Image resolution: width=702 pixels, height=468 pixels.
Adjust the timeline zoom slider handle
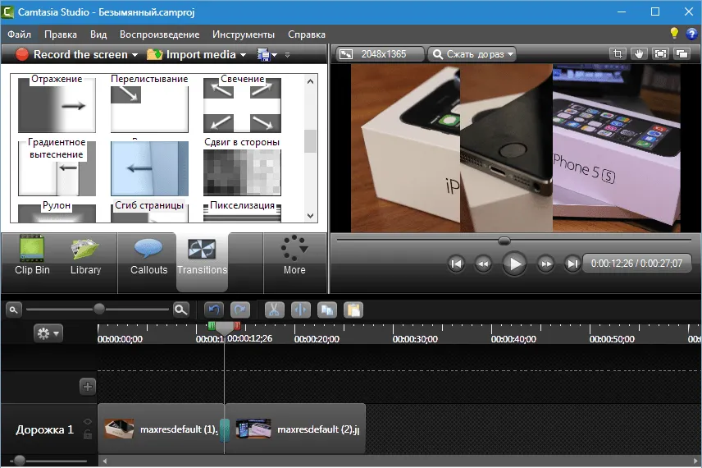[99, 309]
